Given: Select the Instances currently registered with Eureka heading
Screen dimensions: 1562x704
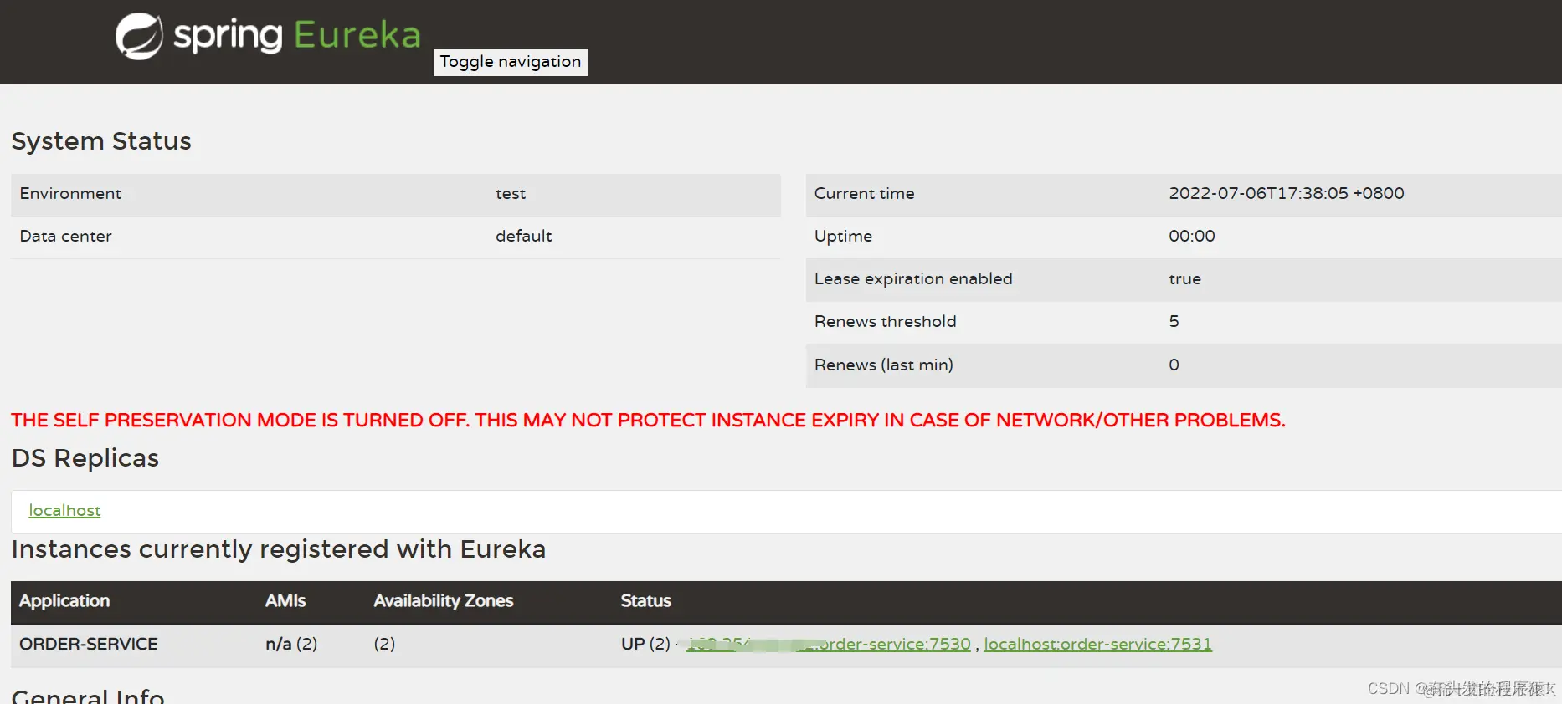Looking at the screenshot, I should 279,549.
